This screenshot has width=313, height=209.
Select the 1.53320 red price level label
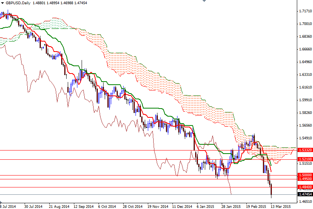point(305,150)
